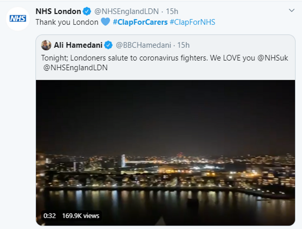Viewport: 302px width, 229px height.
Task: Click Ali Hamedani's verified badge
Action: 108,45
